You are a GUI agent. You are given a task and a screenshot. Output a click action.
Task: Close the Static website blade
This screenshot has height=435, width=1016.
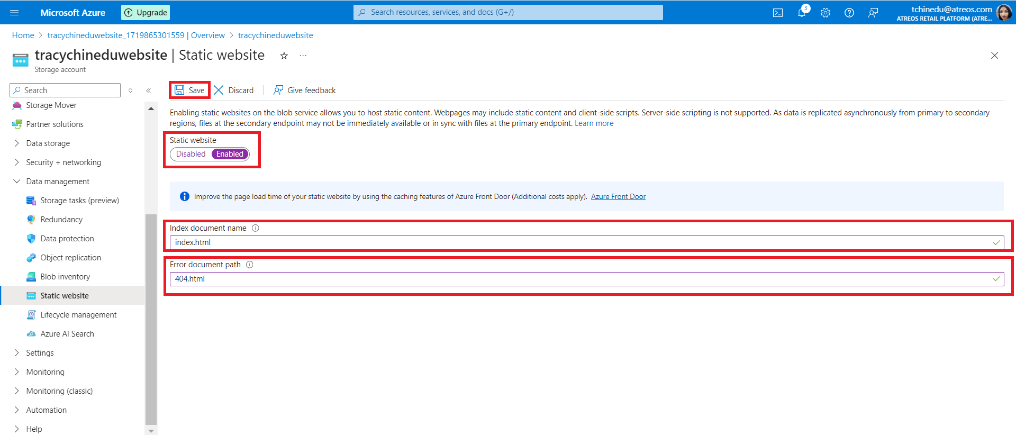click(995, 56)
